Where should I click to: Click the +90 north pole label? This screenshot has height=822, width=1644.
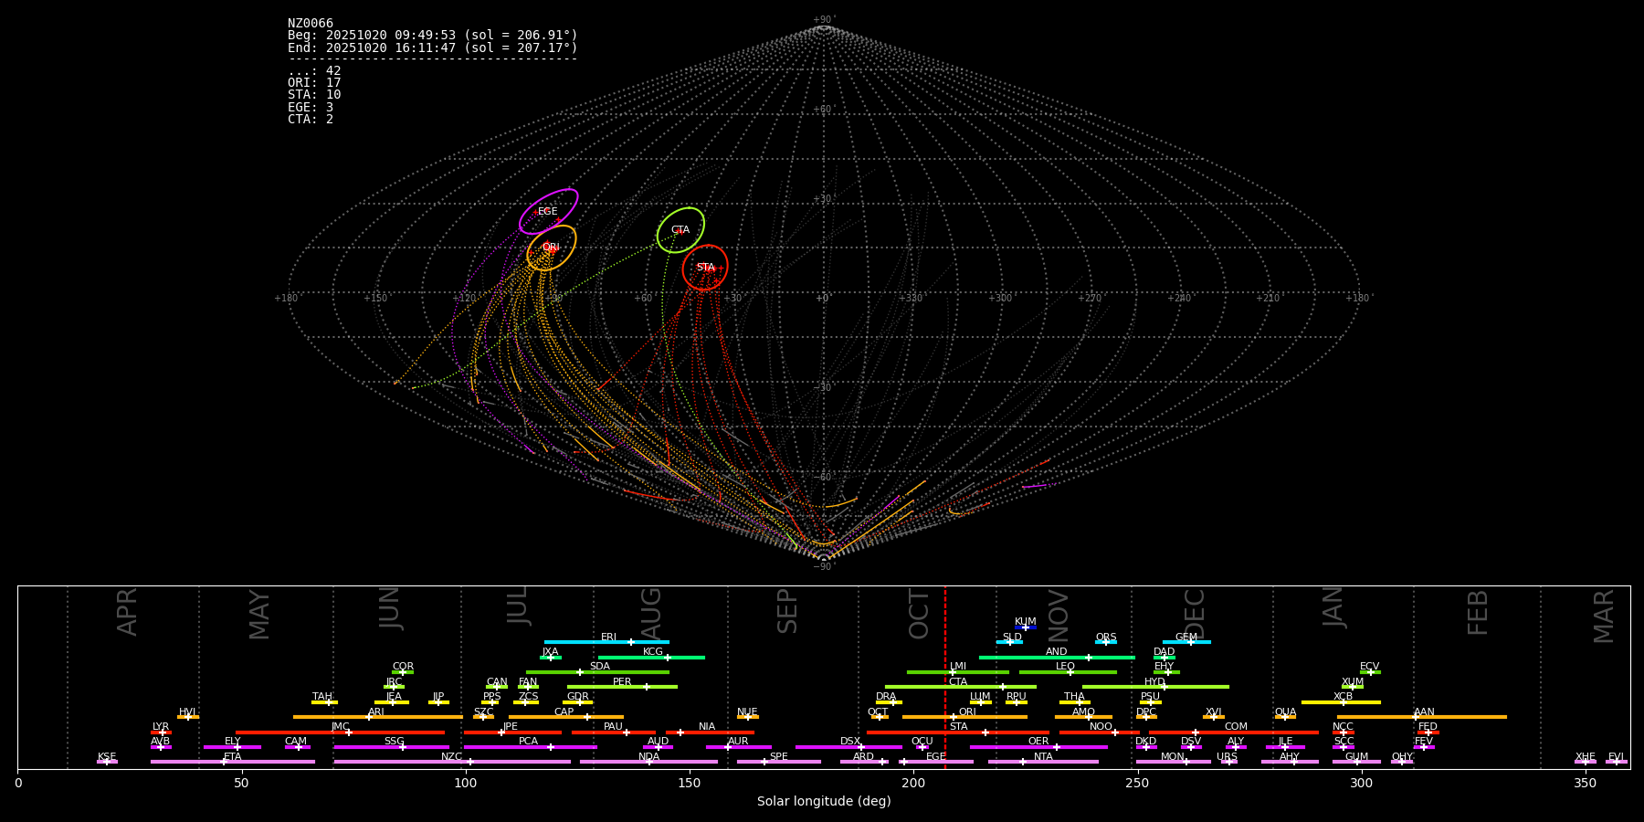823,19
